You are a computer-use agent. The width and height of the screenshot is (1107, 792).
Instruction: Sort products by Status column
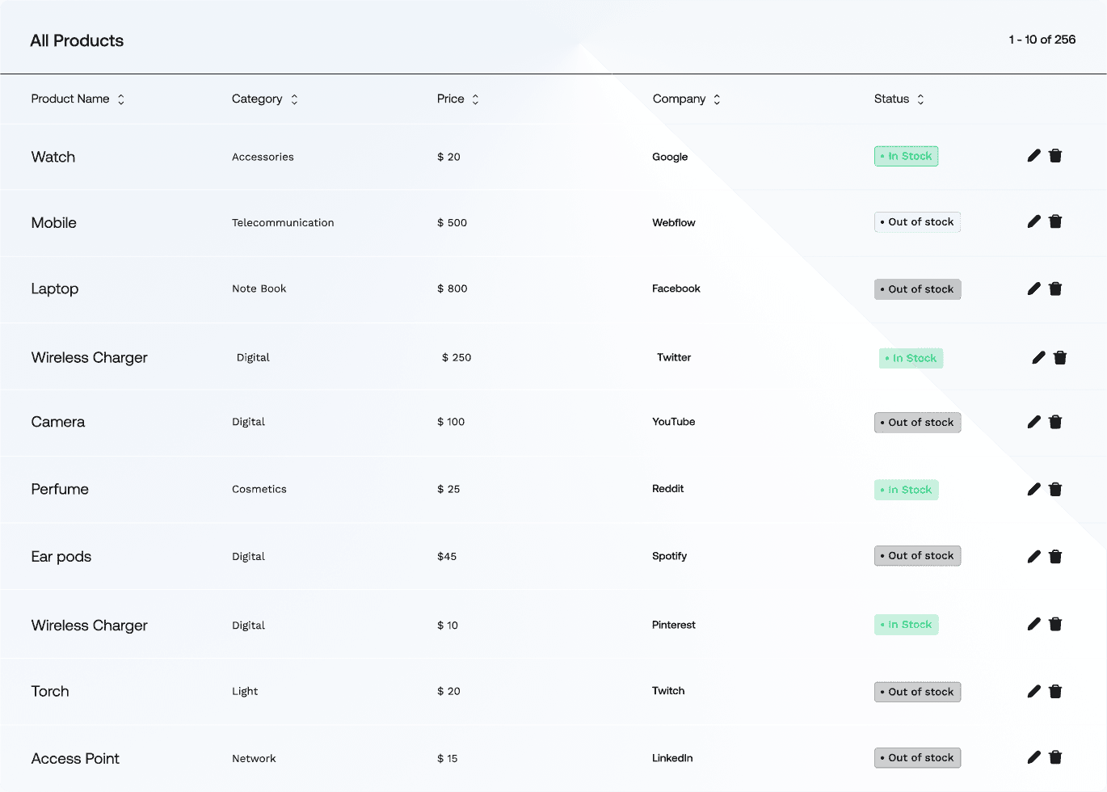click(x=920, y=99)
